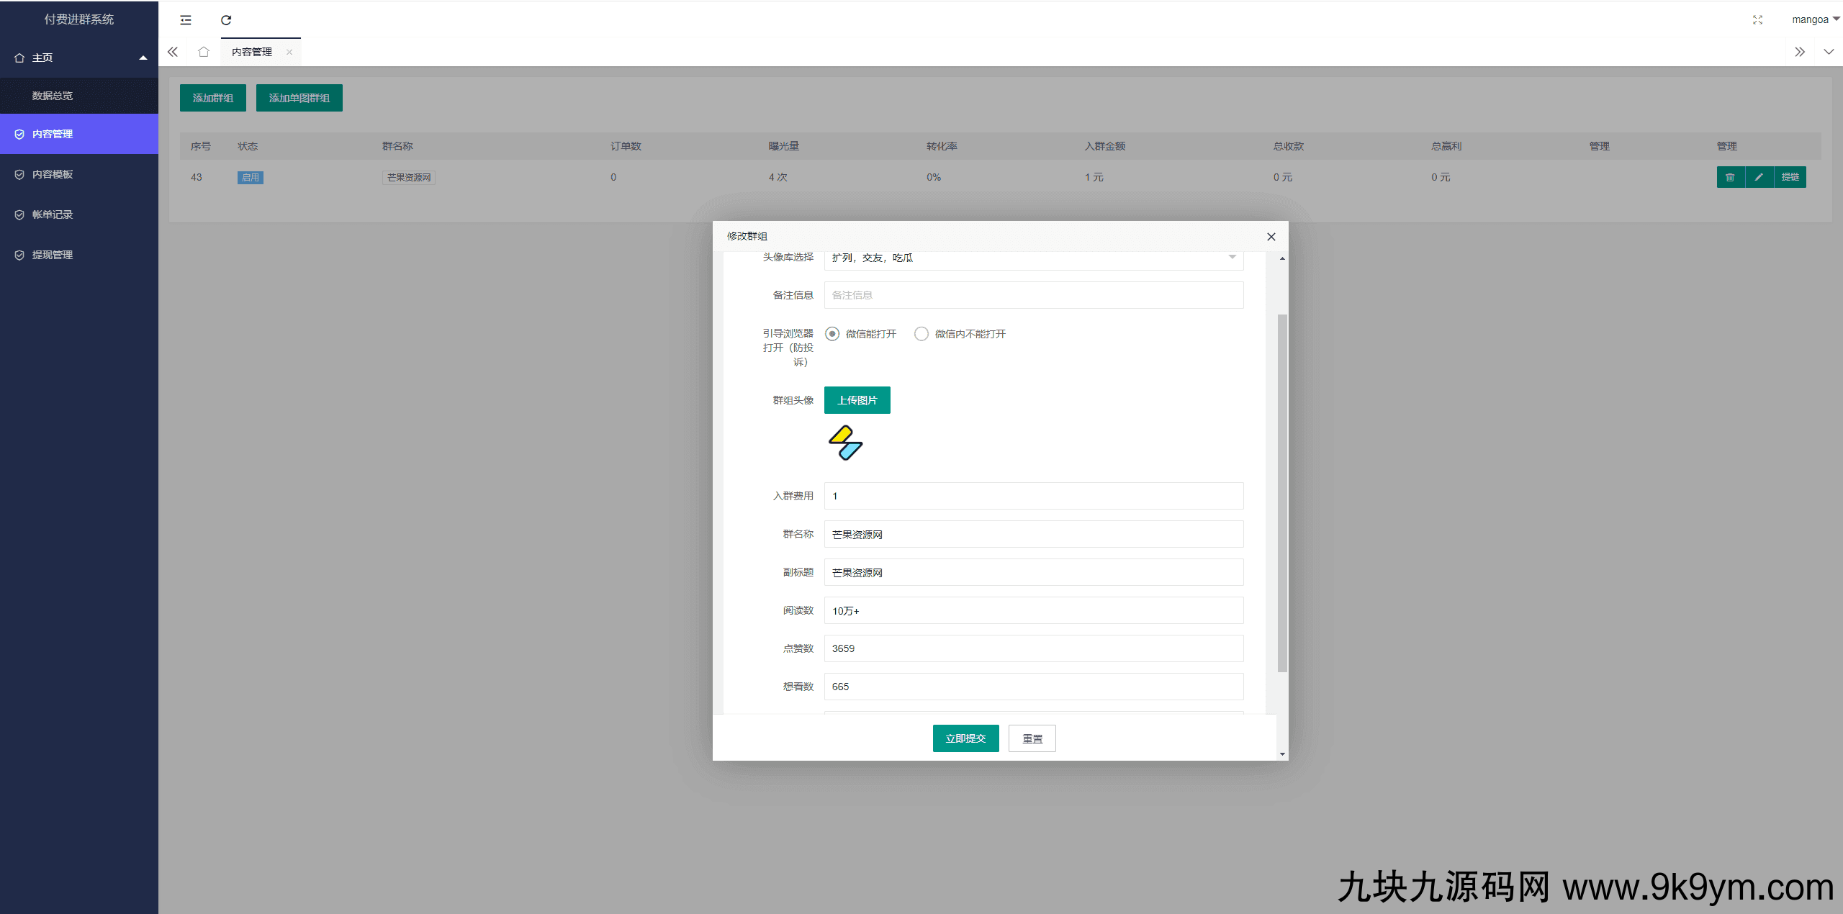Screen dimensions: 1843x914
Task: Open 内容模板 in the sidebar
Action: pos(79,174)
